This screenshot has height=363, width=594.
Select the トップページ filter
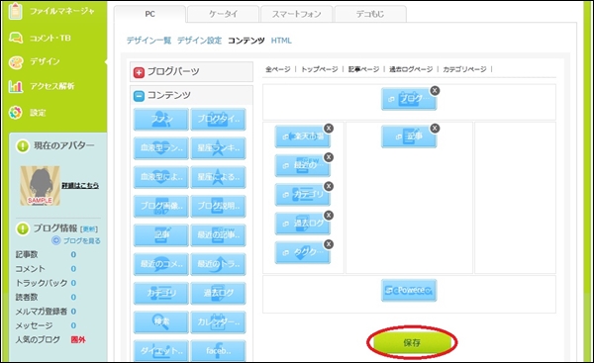click(320, 69)
